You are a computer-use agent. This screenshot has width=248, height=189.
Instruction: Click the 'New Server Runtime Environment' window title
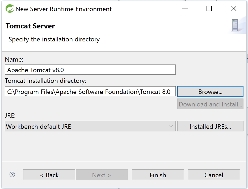[64, 9]
